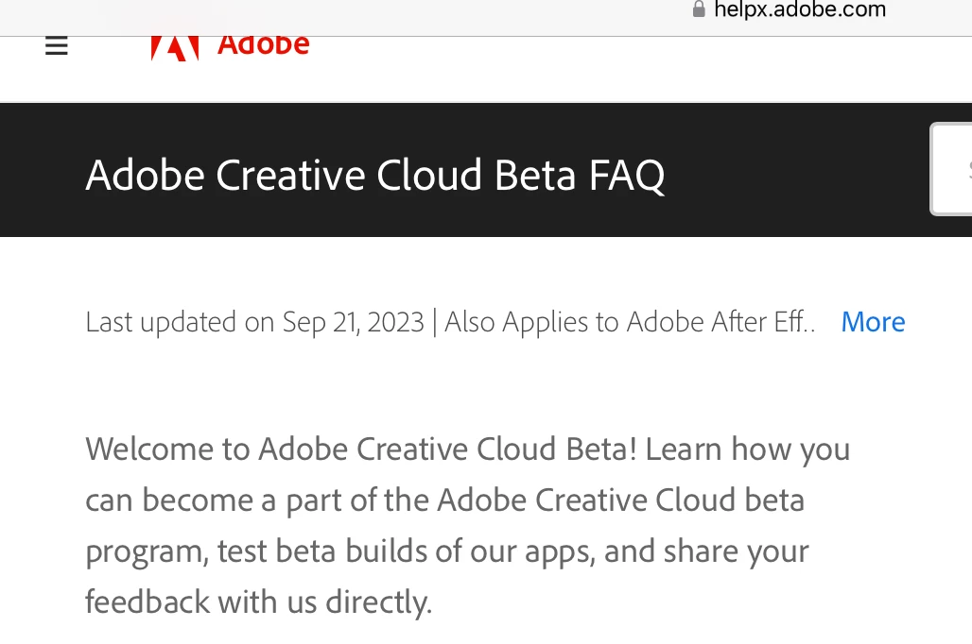
Task: Click the Adobe wordmark text
Action: [x=263, y=44]
